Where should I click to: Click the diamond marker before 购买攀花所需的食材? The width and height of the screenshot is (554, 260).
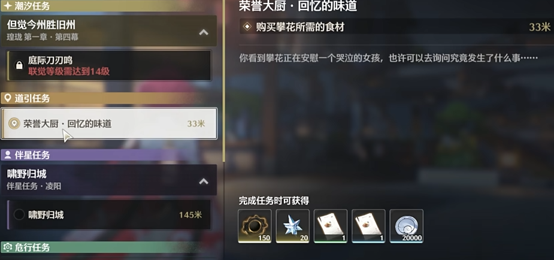pos(247,26)
